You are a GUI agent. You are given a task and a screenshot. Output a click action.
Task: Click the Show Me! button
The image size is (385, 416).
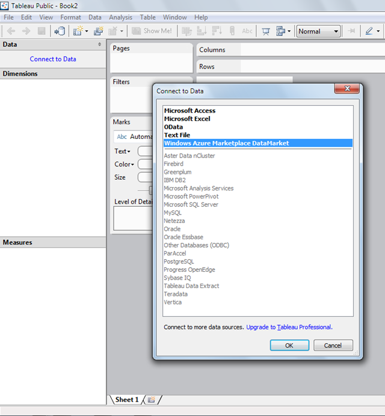pyautogui.click(x=152, y=31)
